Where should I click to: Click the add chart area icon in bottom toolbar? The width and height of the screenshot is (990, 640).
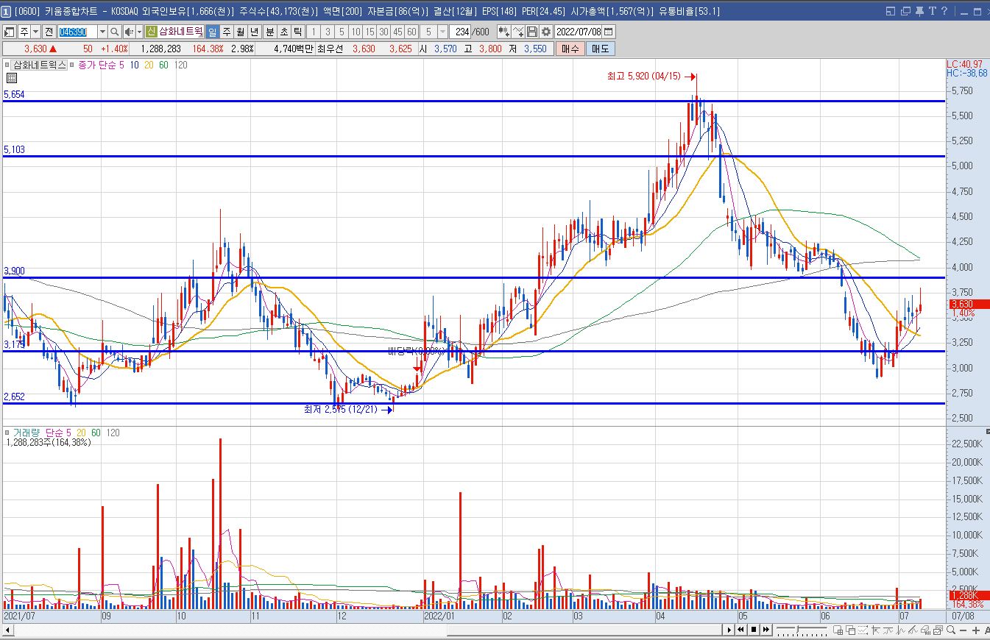coord(838,630)
